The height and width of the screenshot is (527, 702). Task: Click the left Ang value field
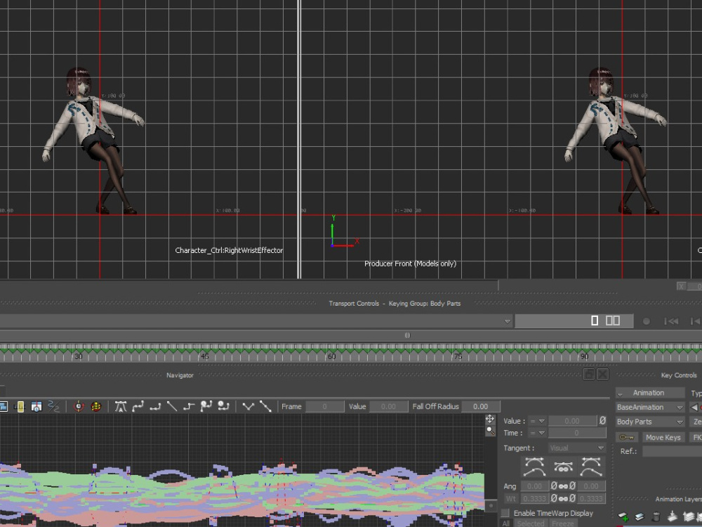[534, 486]
